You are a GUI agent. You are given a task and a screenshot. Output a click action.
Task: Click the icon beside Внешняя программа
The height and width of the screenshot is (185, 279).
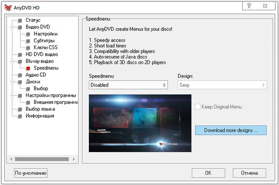point(28,102)
